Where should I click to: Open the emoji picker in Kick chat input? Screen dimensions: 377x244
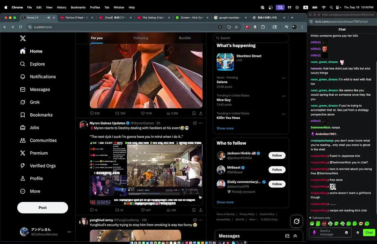point(346,232)
